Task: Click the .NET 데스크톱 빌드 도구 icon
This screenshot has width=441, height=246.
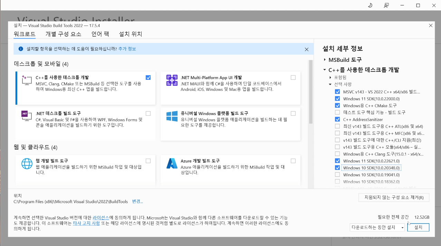Action: (27, 116)
